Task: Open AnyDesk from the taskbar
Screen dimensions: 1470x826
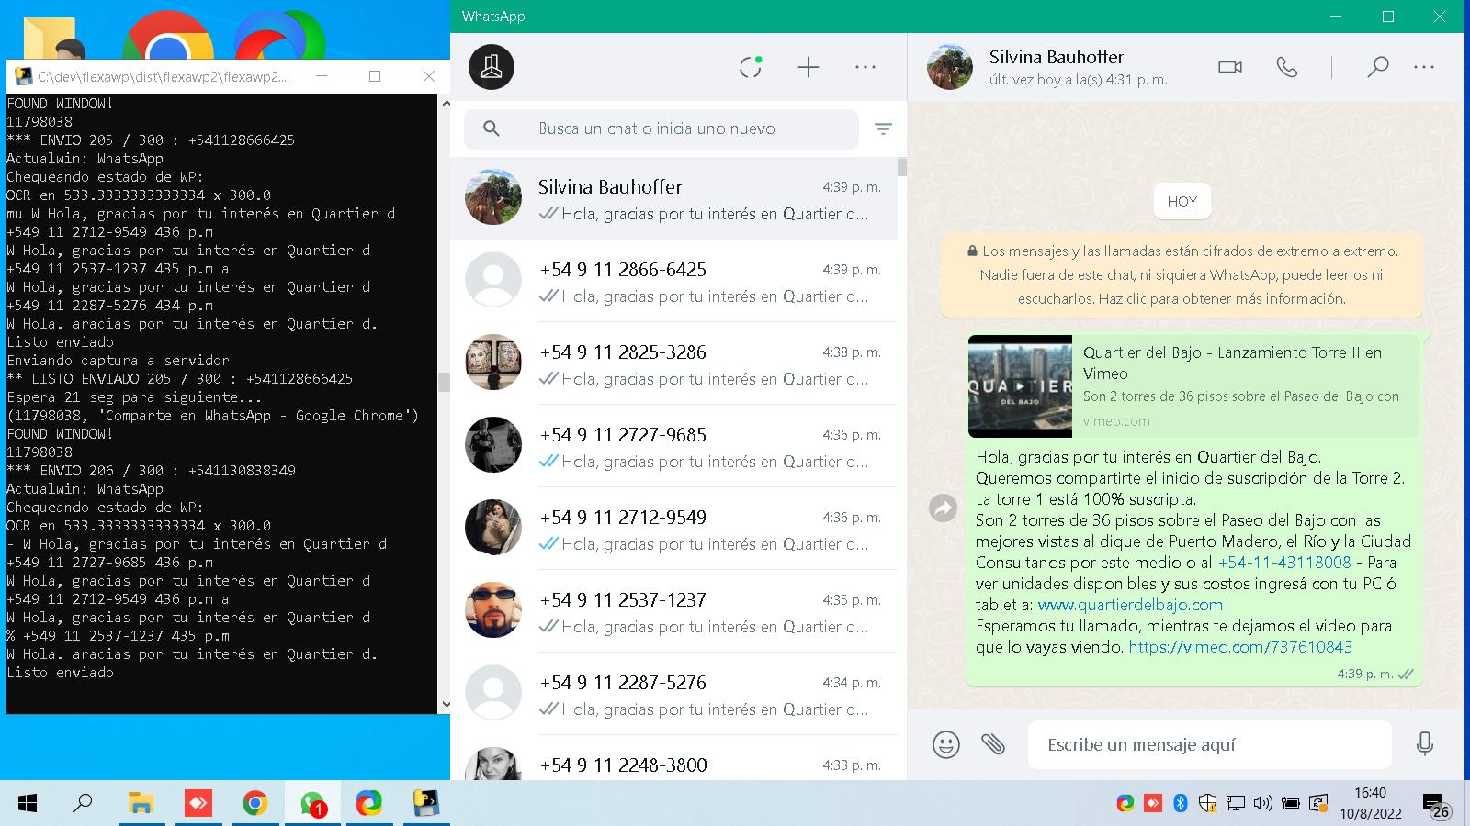Action: pyautogui.click(x=198, y=804)
